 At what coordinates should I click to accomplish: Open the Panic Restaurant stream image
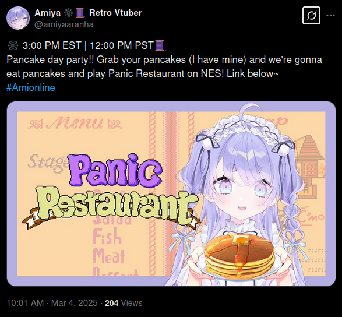coord(171,193)
